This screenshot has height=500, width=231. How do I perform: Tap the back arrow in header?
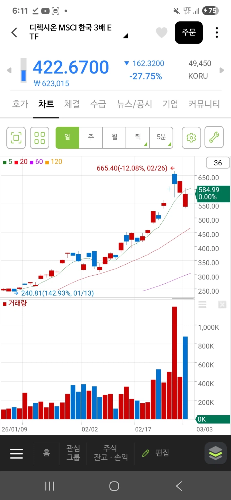14,33
